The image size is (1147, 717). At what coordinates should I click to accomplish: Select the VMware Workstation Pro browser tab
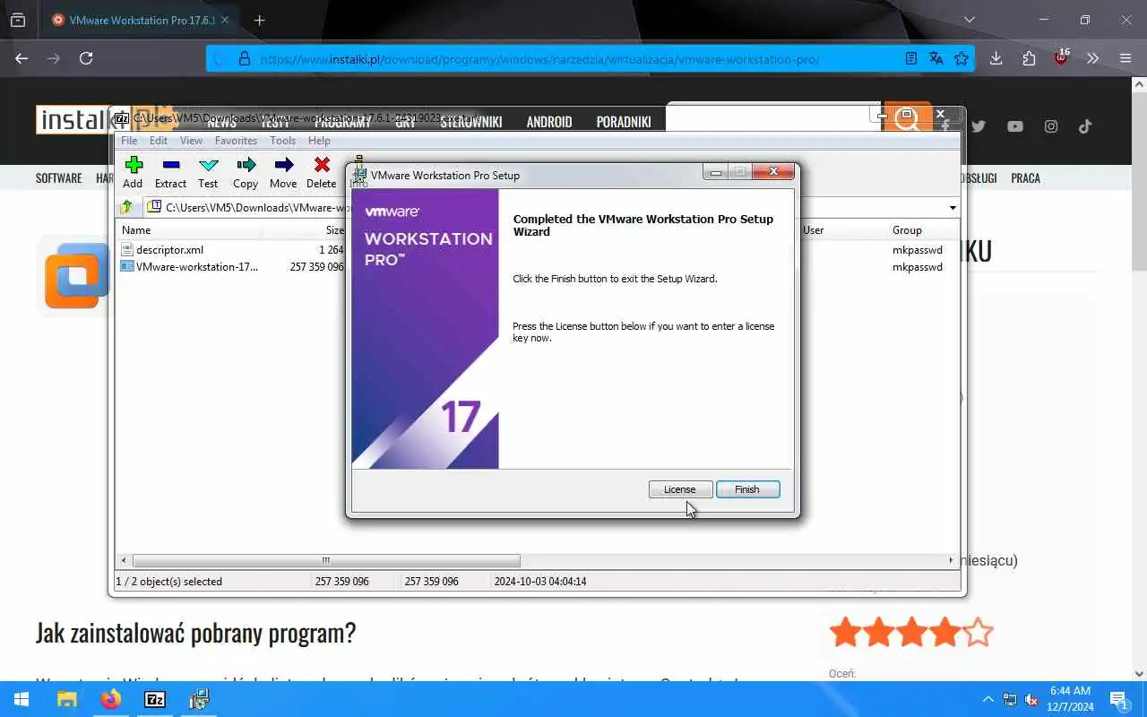point(141,20)
